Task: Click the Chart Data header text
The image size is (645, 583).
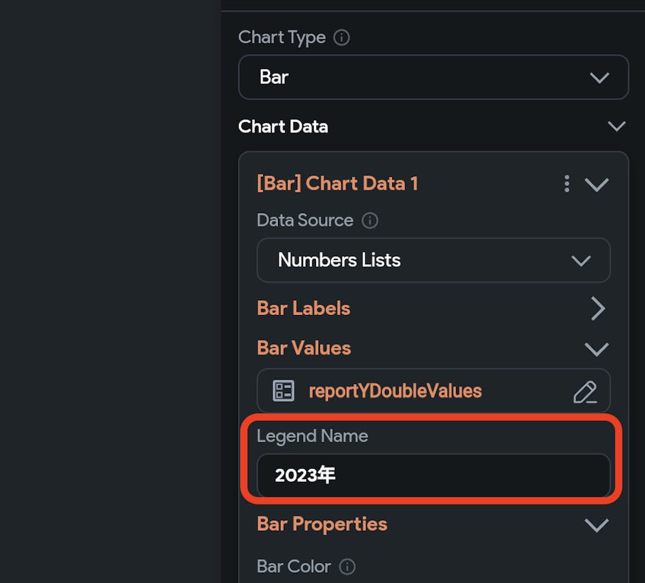Action: pyautogui.click(x=283, y=127)
